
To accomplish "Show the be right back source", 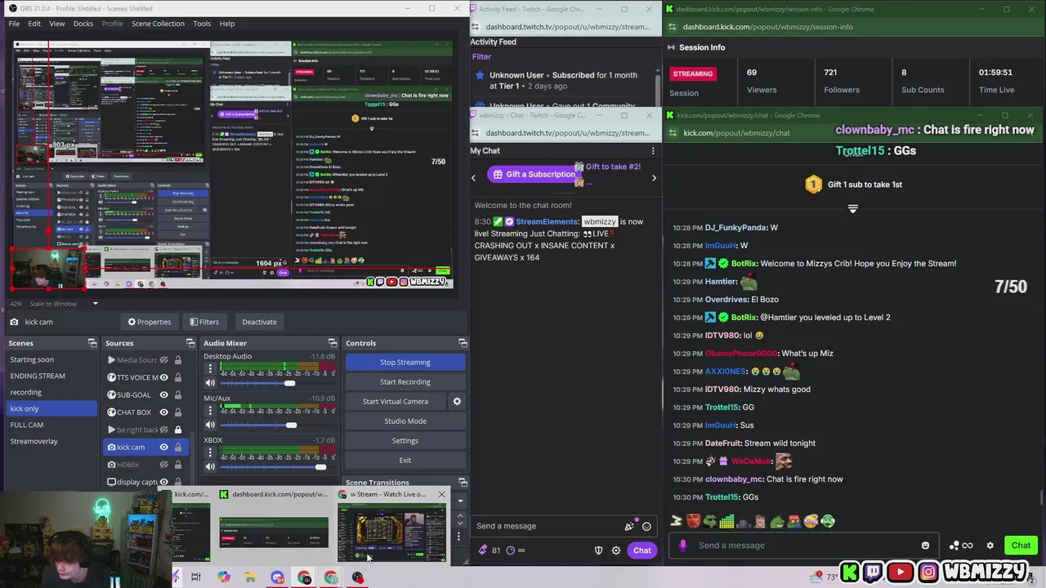I will 163,430.
